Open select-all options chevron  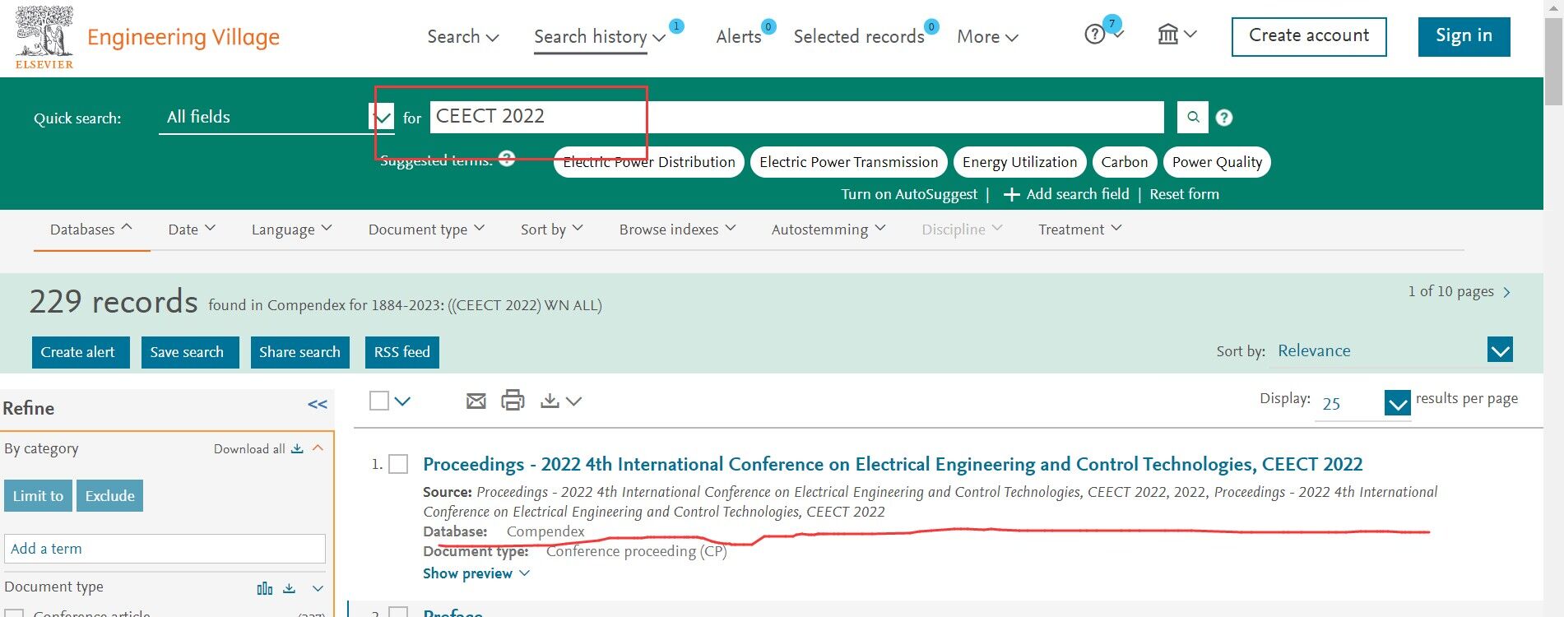point(402,401)
